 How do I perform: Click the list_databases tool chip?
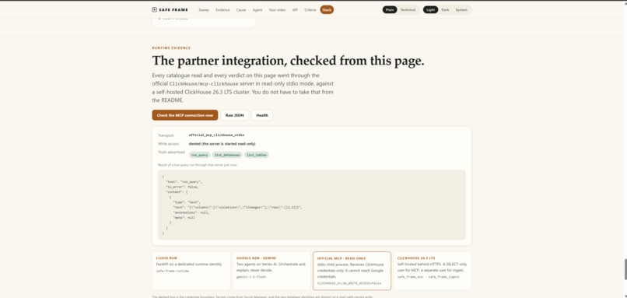pos(227,155)
